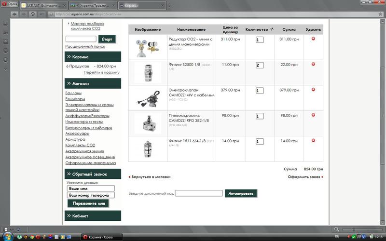Open Оформить заказ checkout link
This screenshot has width=386, height=241.
305,177
